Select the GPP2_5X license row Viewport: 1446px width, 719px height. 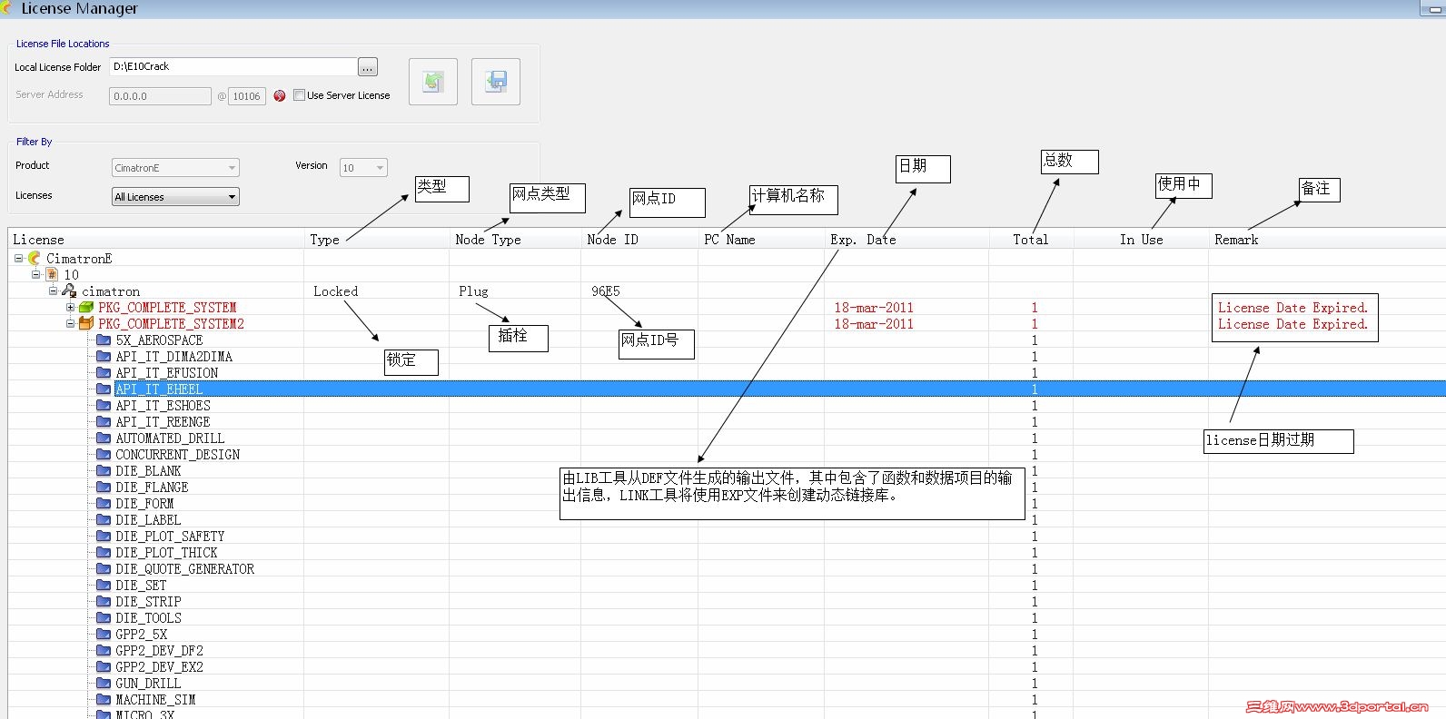[727, 635]
